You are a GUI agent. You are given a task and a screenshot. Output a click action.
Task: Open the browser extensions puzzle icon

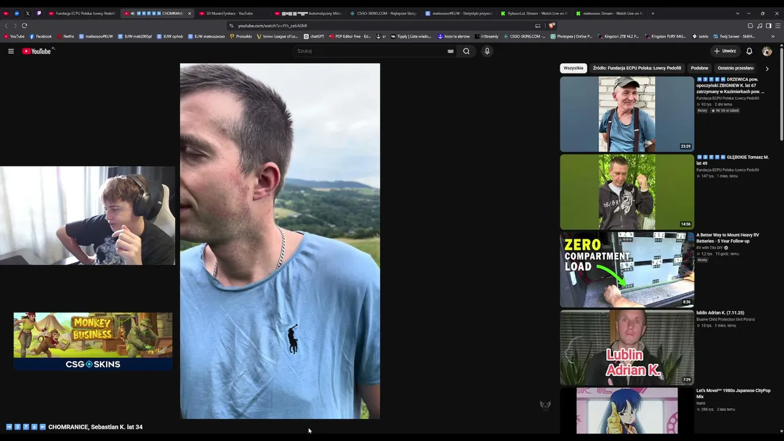pos(750,26)
